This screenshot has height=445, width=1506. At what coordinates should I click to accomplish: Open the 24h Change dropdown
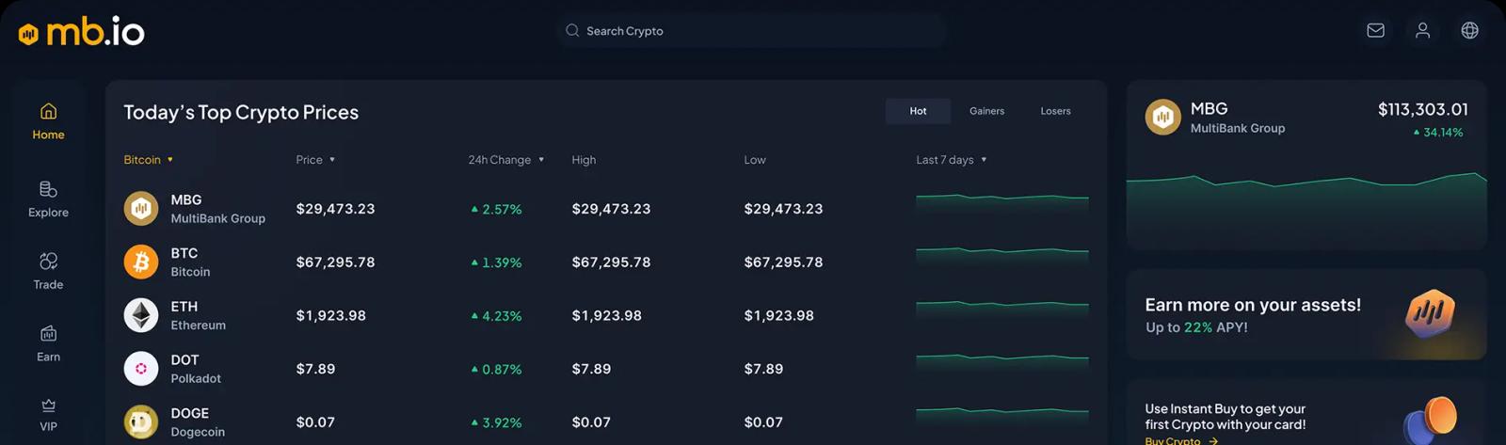click(506, 160)
